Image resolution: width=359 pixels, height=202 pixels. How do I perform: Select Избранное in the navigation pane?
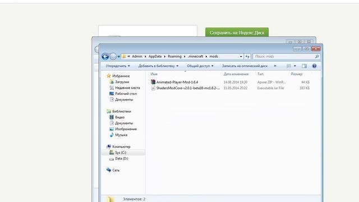click(x=121, y=76)
